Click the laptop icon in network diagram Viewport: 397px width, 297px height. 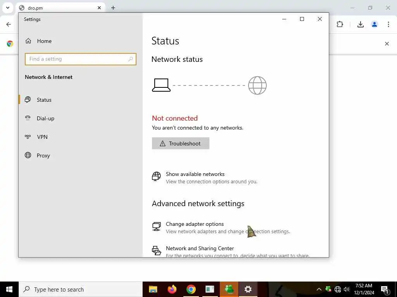(161, 85)
